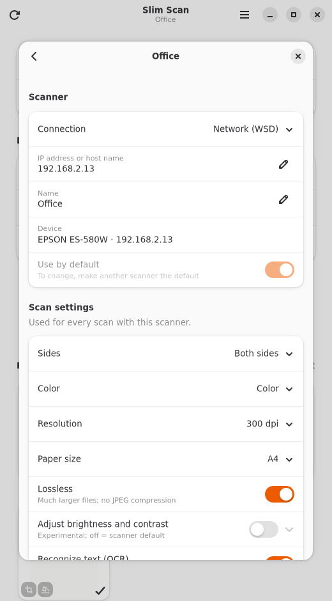Click 'To change, make another scanner the default'
The image size is (332, 601).
click(118, 276)
